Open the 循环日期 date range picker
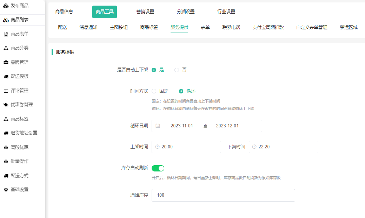 (207, 126)
